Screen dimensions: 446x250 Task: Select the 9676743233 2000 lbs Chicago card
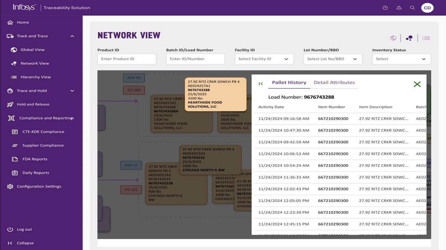click(x=210, y=160)
